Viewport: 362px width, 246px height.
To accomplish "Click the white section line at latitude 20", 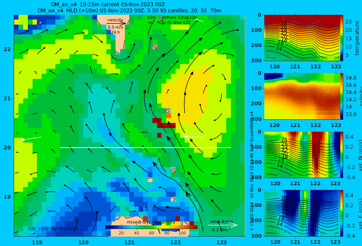I will [x=146, y=148].
